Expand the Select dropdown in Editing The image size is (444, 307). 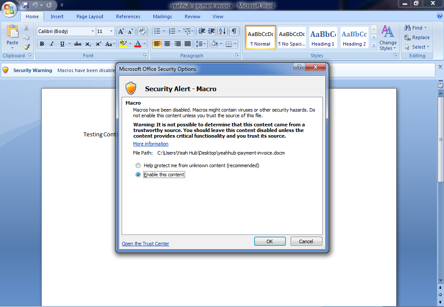(x=417, y=47)
